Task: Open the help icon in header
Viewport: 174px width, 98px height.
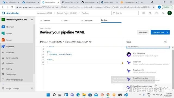Action: [x=157, y=13]
